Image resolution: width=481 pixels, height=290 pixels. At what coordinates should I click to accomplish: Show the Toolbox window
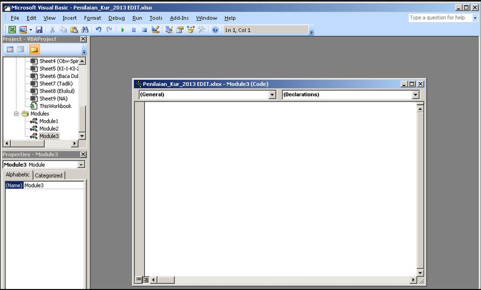tap(201, 29)
